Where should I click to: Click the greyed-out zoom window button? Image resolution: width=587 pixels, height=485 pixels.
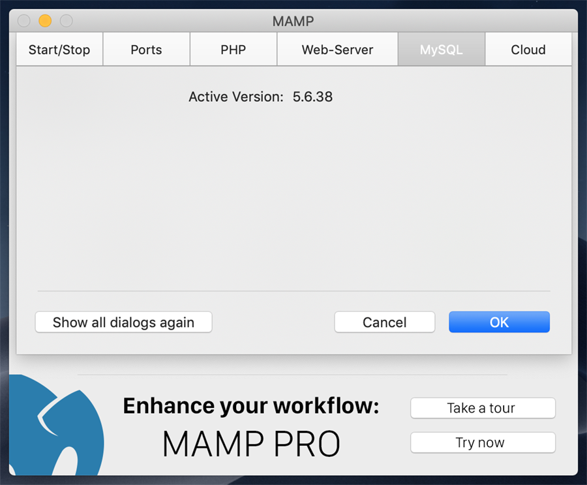coord(66,21)
